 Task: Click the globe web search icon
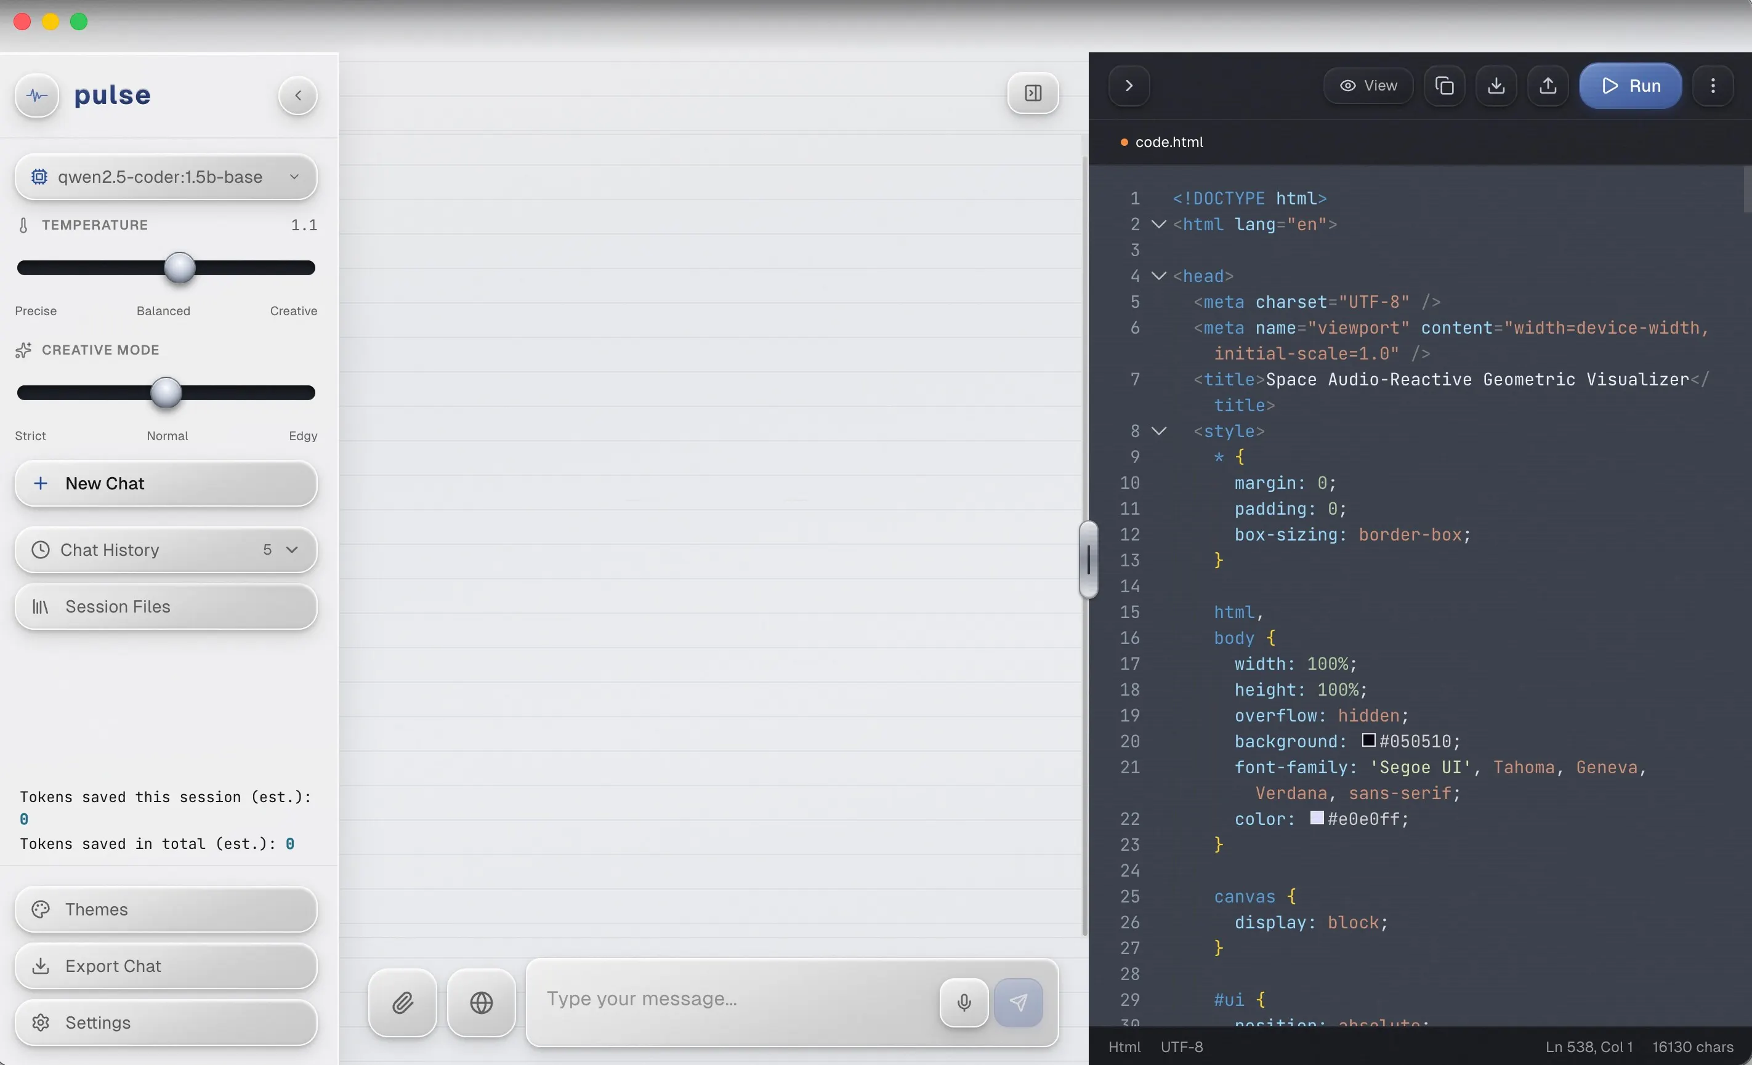[482, 1002]
